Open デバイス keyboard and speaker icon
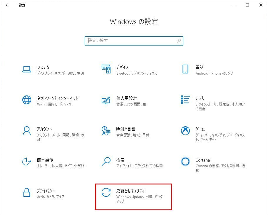This screenshot has height=215, width=268. 106,69
